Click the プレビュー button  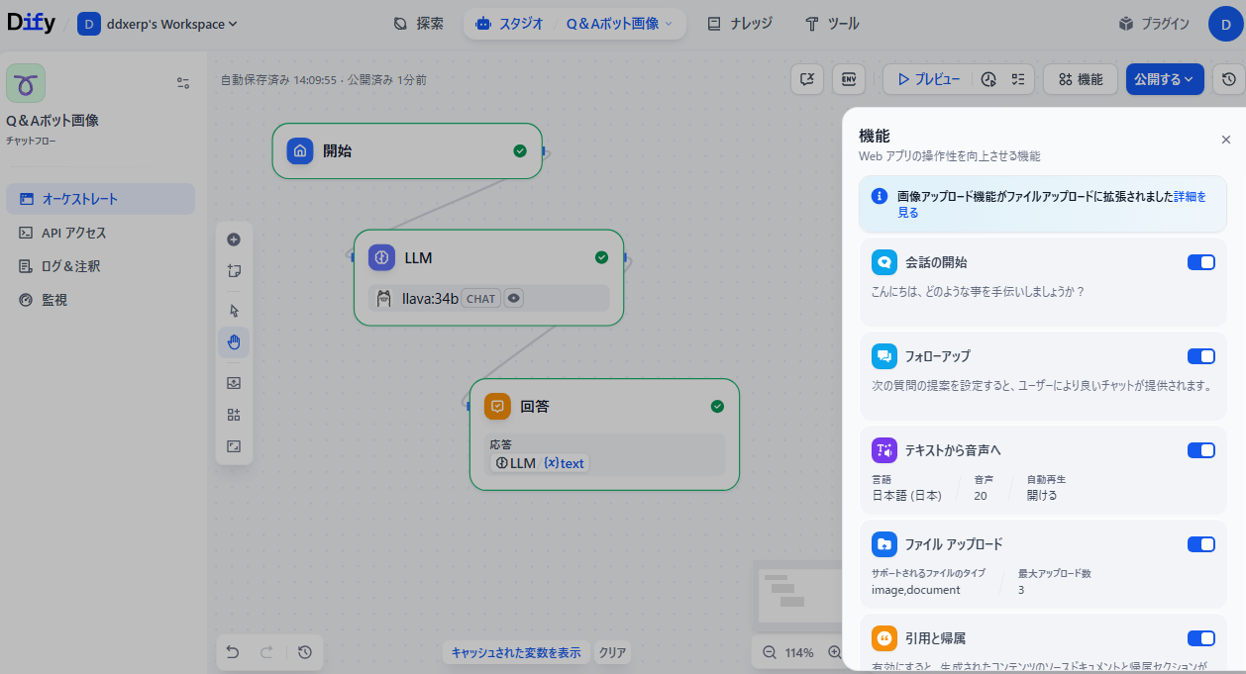point(929,79)
